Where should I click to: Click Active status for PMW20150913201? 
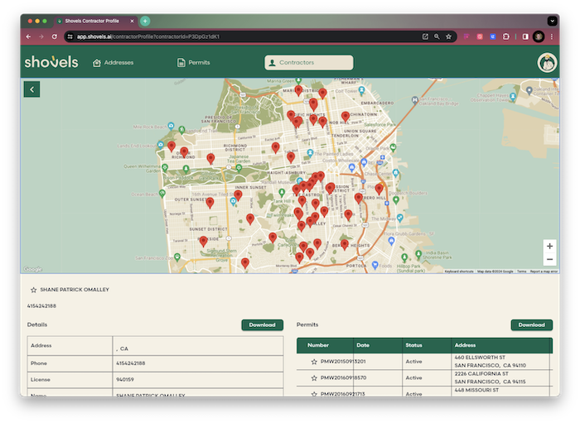click(x=413, y=362)
